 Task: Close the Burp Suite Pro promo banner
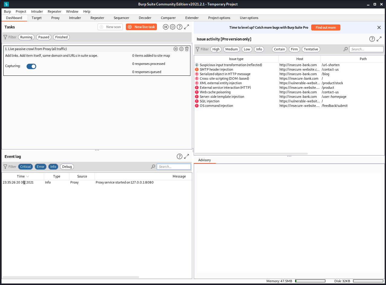(x=379, y=27)
